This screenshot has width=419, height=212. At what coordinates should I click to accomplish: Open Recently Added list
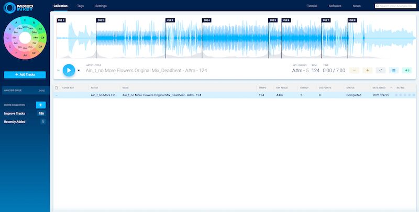click(x=15, y=122)
